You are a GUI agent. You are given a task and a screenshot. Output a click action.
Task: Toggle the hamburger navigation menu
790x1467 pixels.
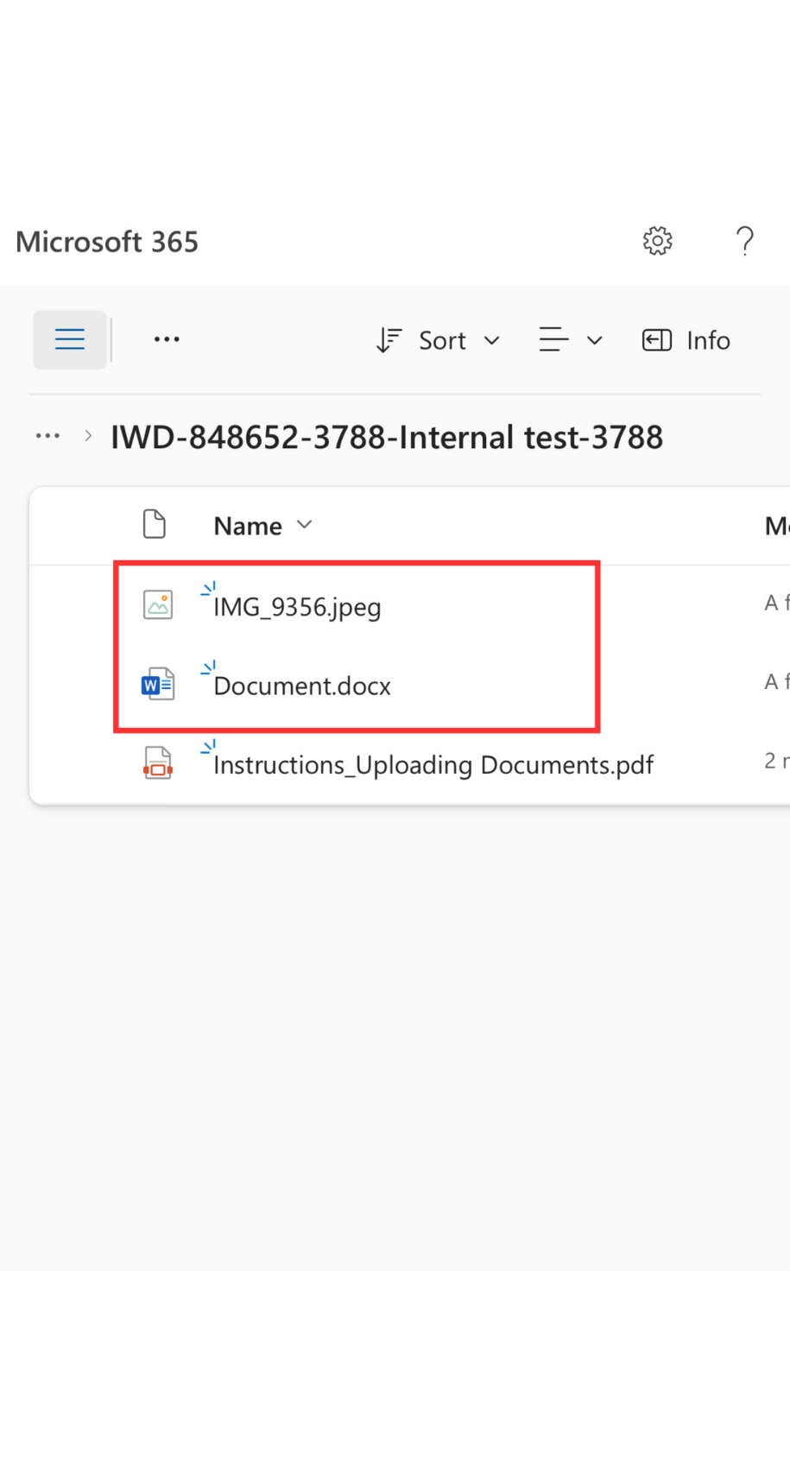(70, 339)
